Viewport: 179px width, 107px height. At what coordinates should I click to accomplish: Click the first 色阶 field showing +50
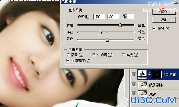click(99, 17)
